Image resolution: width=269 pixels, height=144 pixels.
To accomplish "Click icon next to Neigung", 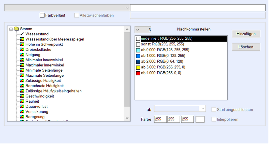I will [22, 55].
